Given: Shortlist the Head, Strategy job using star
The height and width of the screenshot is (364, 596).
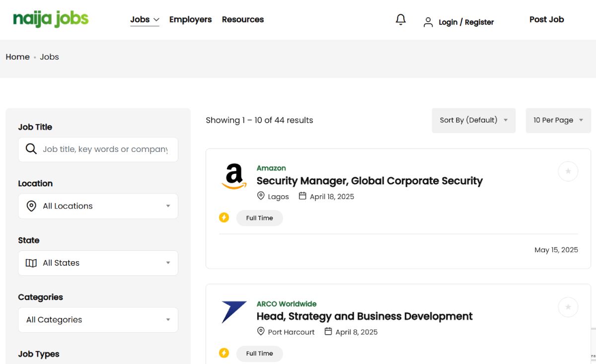Looking at the screenshot, I should click(568, 307).
